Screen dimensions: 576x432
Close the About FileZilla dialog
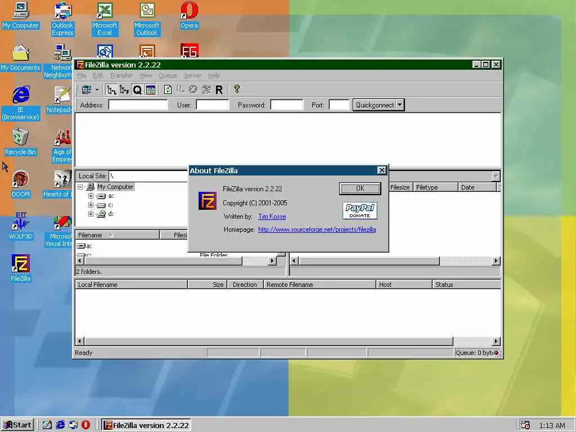coord(382,170)
